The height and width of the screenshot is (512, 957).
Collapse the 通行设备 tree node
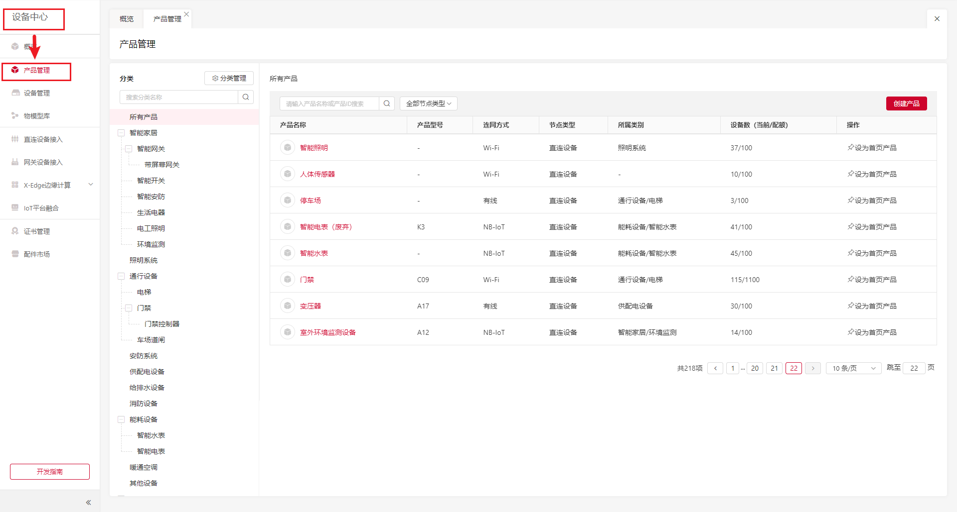point(121,276)
